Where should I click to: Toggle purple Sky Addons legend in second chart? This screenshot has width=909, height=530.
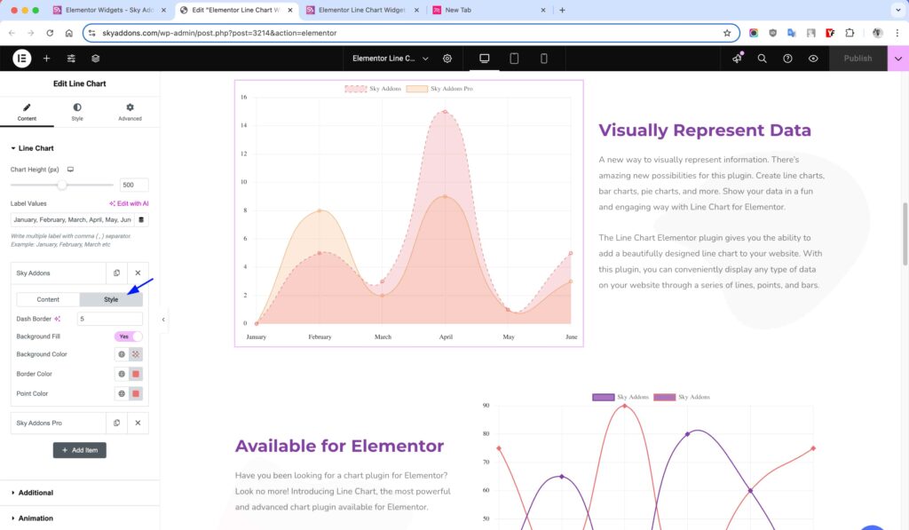point(620,397)
